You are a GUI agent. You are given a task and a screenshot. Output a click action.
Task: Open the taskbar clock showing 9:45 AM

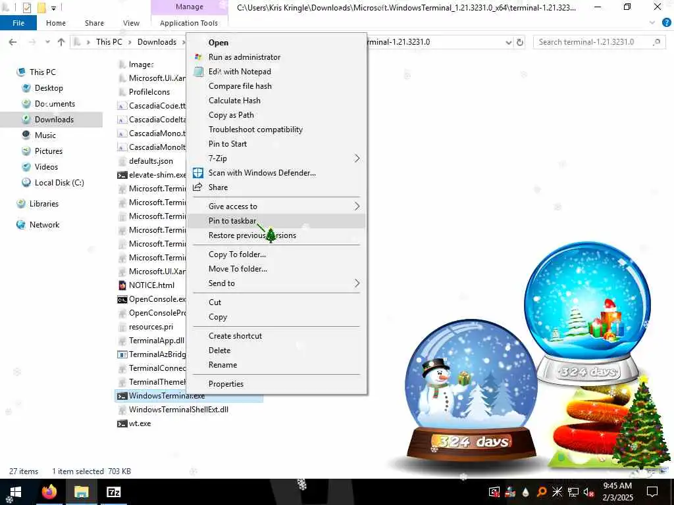[617, 492]
